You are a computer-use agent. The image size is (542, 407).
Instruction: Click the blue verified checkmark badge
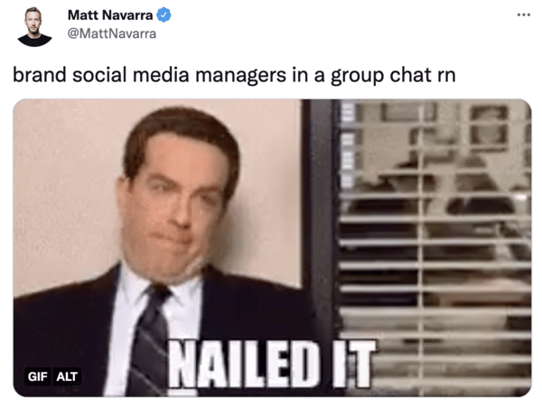(x=164, y=15)
